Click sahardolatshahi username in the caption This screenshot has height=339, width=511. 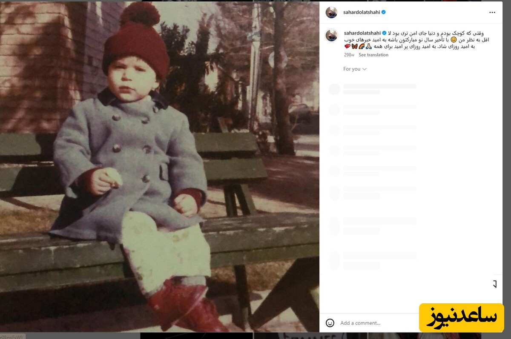[362, 33]
